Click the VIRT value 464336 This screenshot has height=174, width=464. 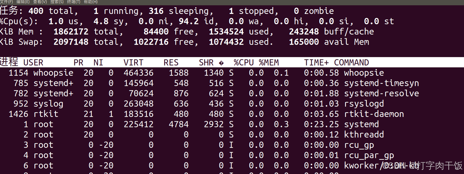click(139, 73)
